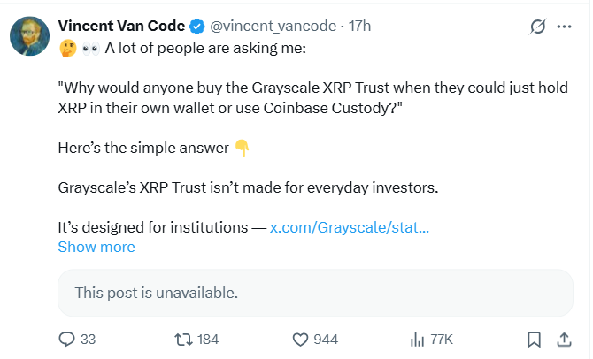Click the 77K views count
This screenshot has width=593, height=359.
[442, 339]
